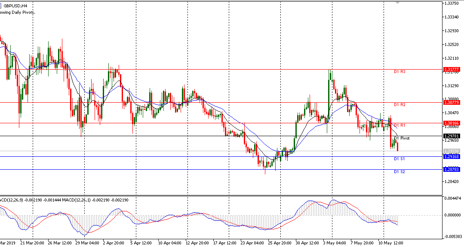The width and height of the screenshot is (464, 247).
Task: Select the D1 R1 line label
Action: 399,125
